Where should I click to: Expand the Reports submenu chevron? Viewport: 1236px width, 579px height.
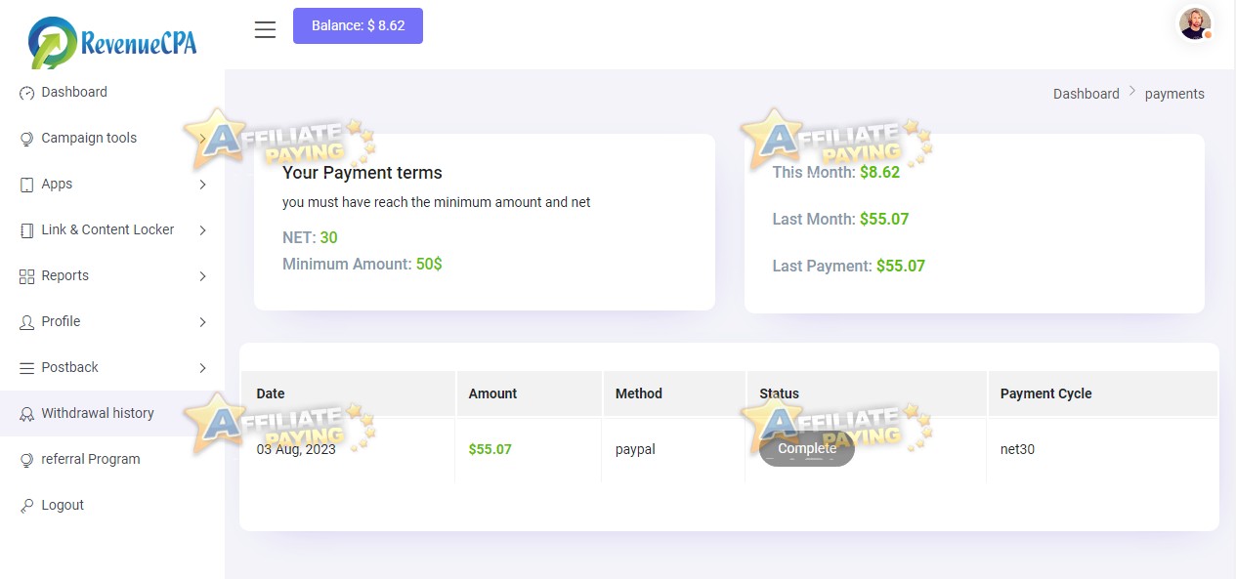pos(202,276)
